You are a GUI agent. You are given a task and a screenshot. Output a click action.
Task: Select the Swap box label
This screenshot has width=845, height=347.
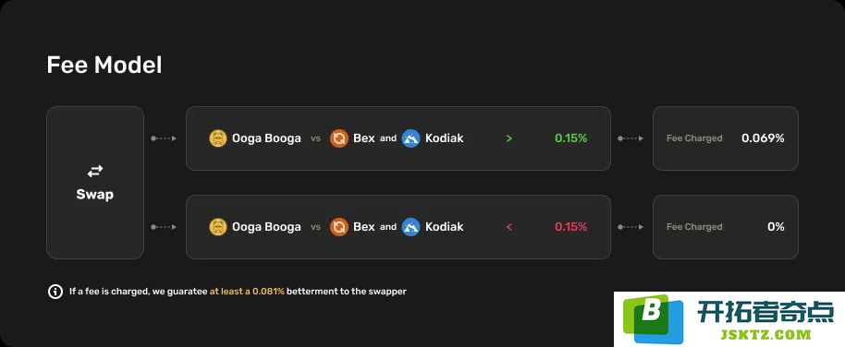point(95,194)
